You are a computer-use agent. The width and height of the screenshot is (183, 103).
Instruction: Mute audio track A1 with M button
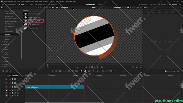18,90
